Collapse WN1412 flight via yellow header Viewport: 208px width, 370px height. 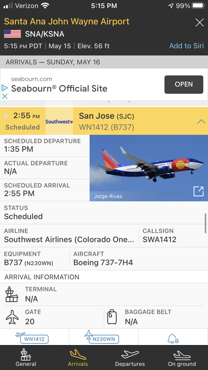[x=104, y=121]
